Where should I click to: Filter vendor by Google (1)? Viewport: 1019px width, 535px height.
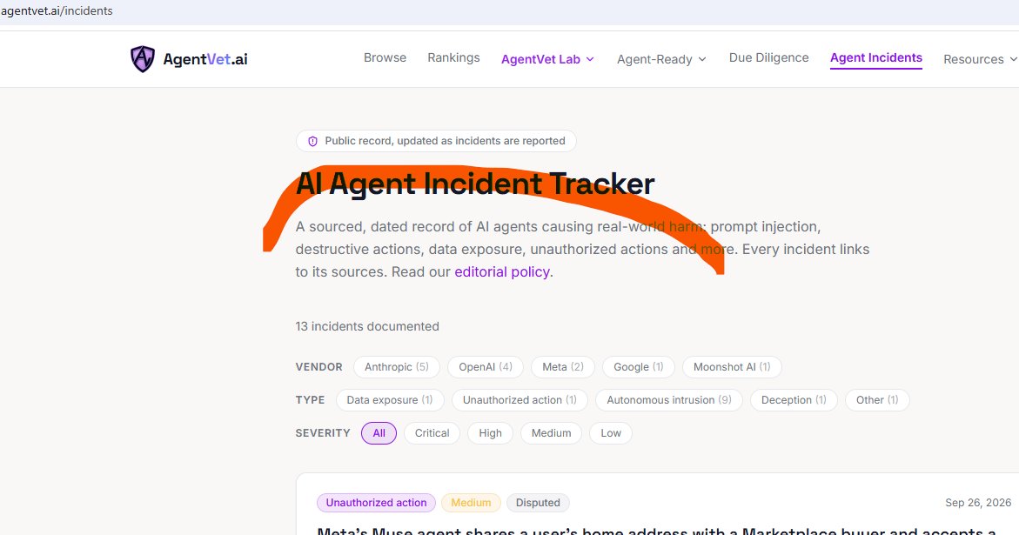(x=638, y=367)
